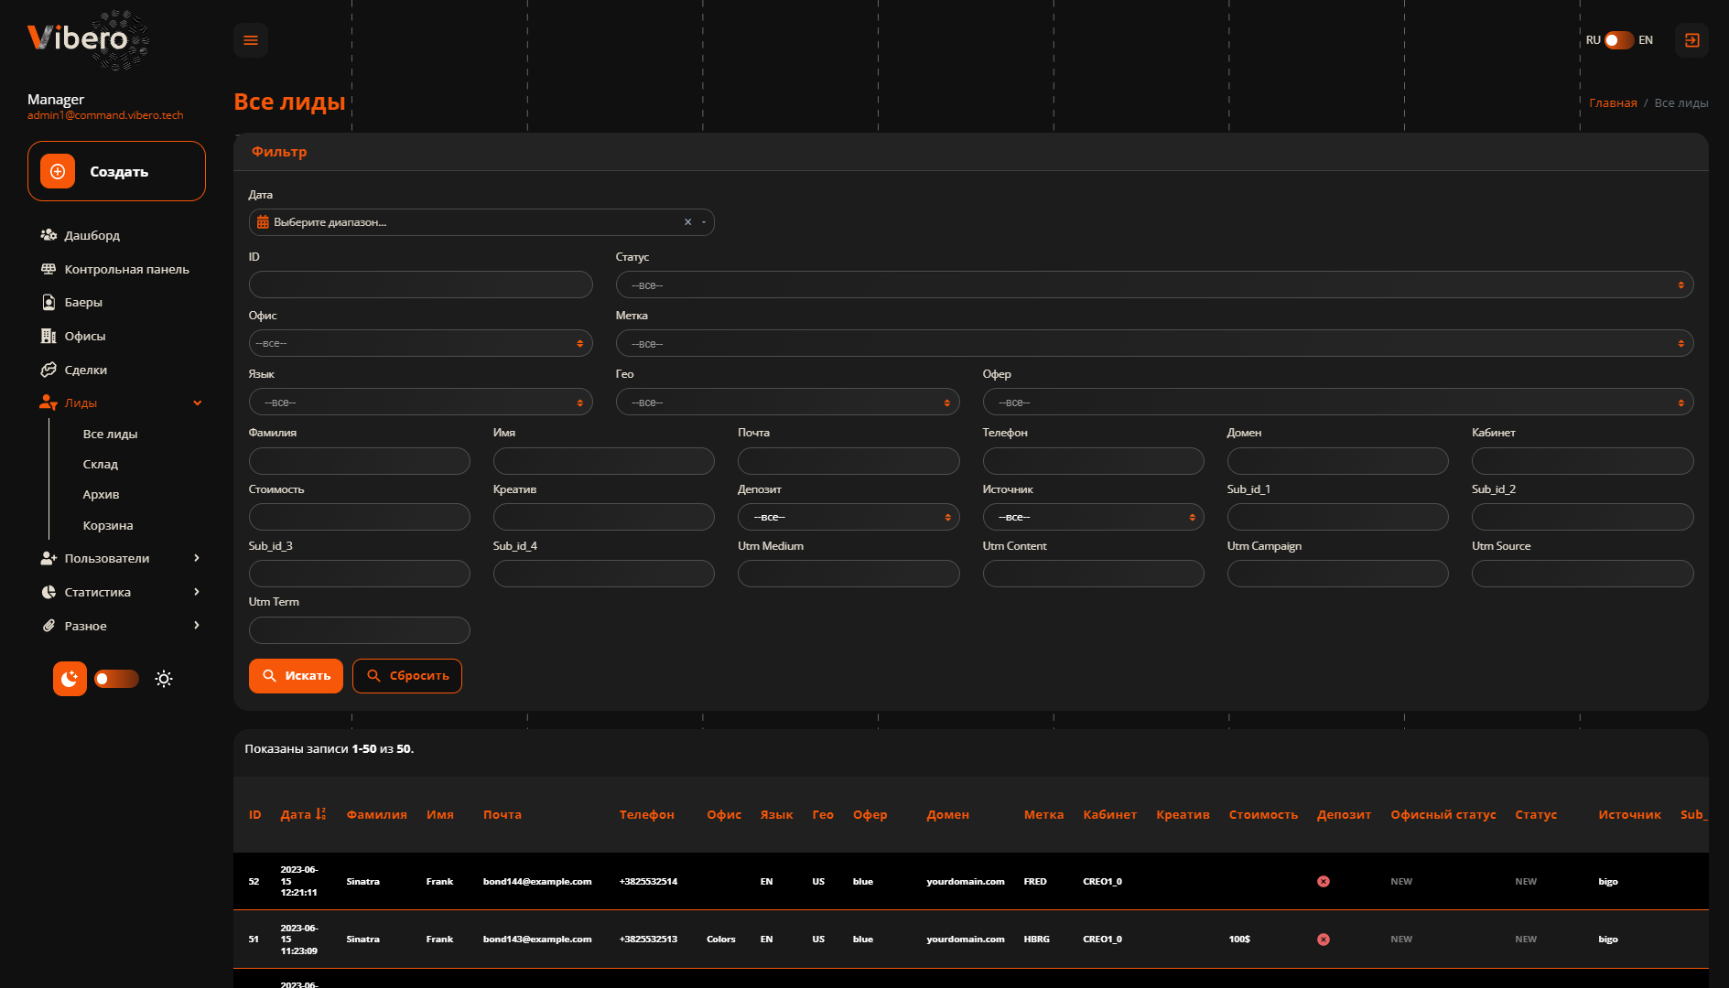This screenshot has height=988, width=1729.
Task: Click the calendar icon in date field
Action: click(x=263, y=222)
